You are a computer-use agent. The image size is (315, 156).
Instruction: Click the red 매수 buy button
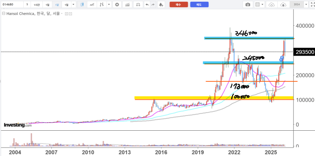click(178, 4)
